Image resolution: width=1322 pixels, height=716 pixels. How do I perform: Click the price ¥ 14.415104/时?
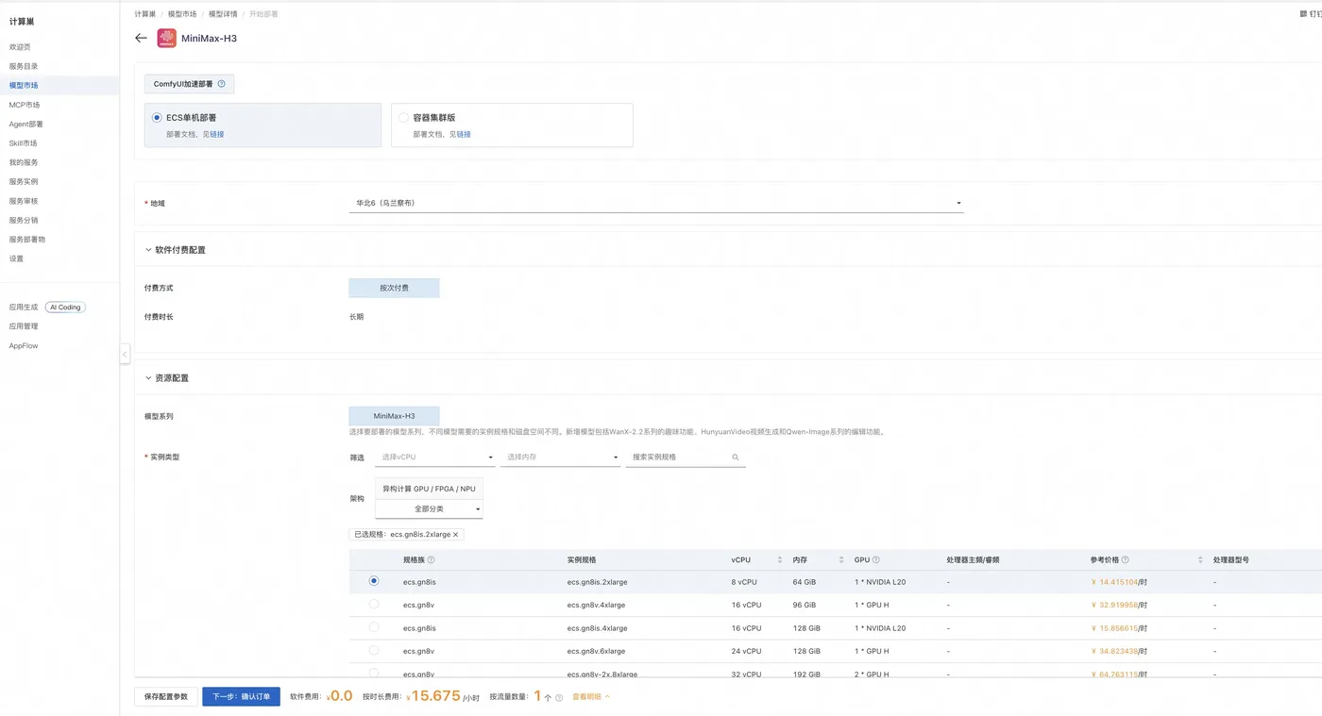click(1119, 582)
